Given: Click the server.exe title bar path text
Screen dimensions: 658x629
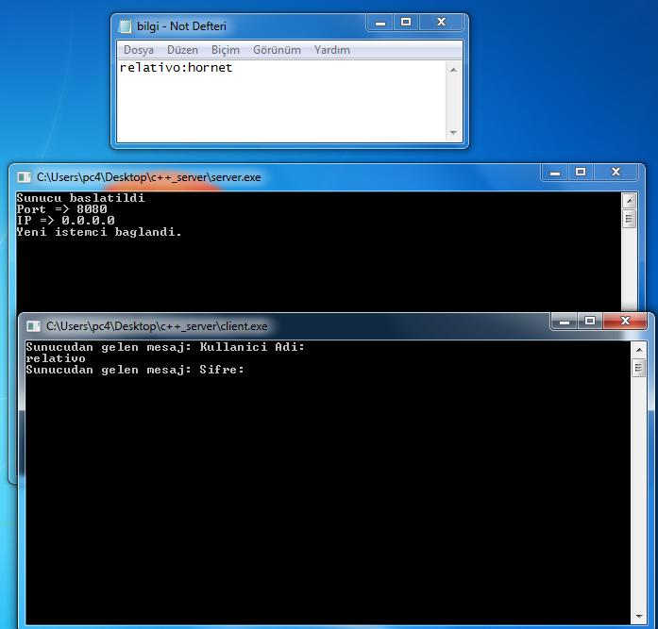Looking at the screenshot, I should pyautogui.click(x=148, y=177).
